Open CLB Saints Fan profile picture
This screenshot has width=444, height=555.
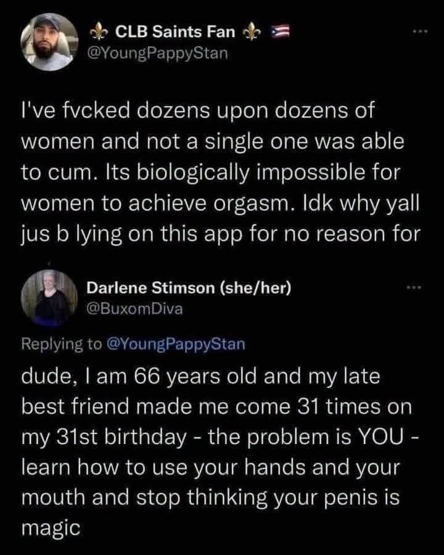49,42
